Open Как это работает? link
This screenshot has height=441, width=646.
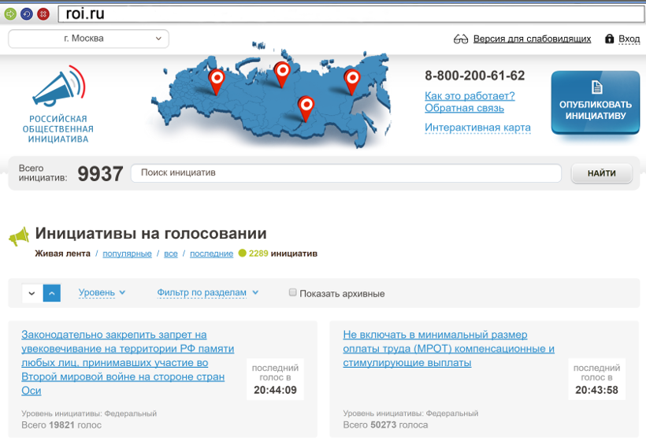pyautogui.click(x=470, y=96)
